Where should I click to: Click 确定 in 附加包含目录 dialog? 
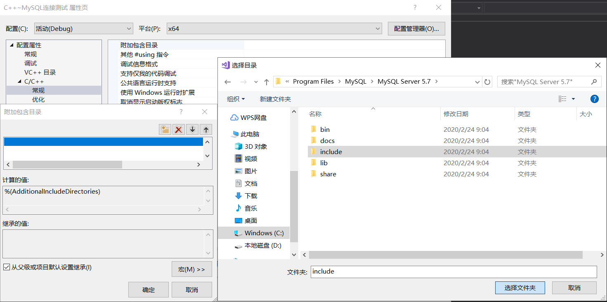click(x=149, y=290)
